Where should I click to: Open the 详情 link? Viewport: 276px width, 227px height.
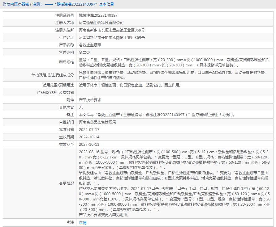pos(83,223)
